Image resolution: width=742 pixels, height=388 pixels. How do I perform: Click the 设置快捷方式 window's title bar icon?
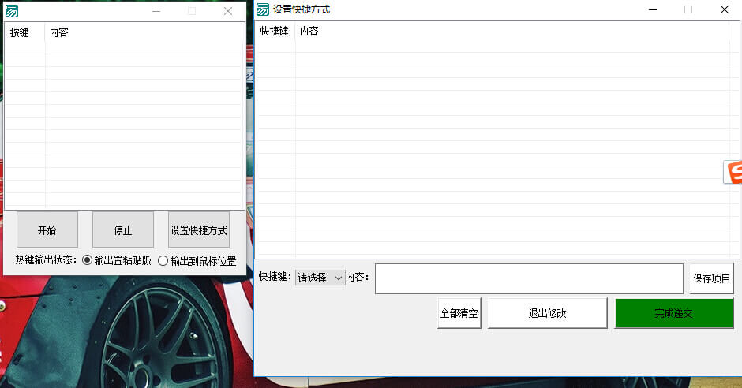263,9
